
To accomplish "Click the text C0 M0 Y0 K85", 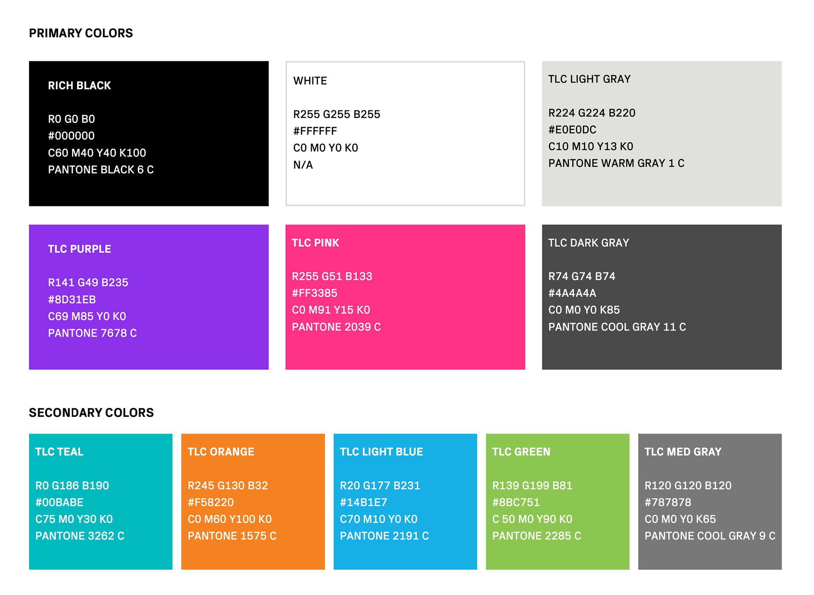I will [584, 310].
